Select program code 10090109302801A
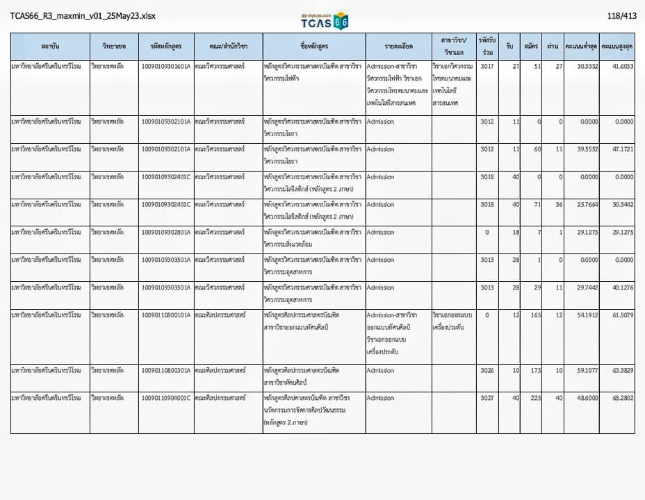 point(165,232)
